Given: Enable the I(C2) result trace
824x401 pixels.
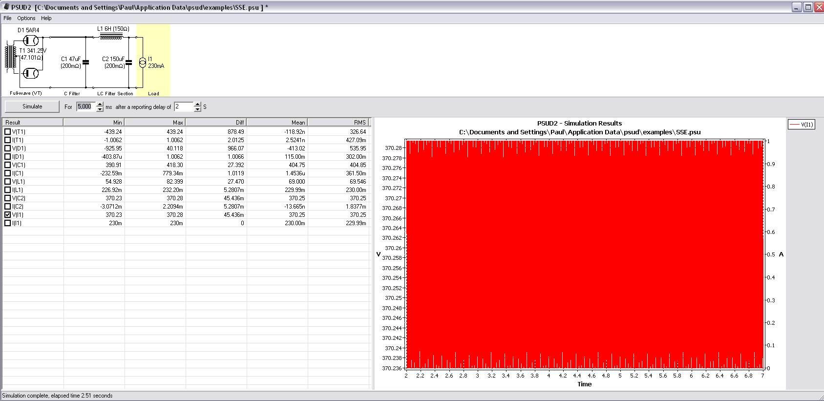Looking at the screenshot, I should click(x=7, y=207).
